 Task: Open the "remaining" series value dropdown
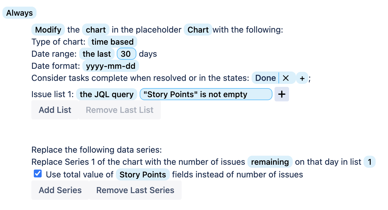(270, 162)
